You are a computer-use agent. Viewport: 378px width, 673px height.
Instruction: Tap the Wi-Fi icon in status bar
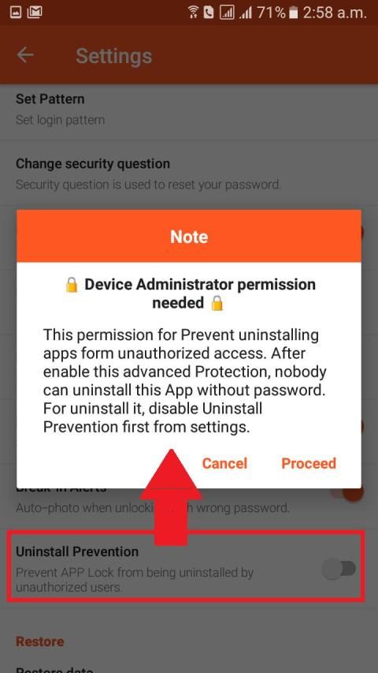pos(193,13)
